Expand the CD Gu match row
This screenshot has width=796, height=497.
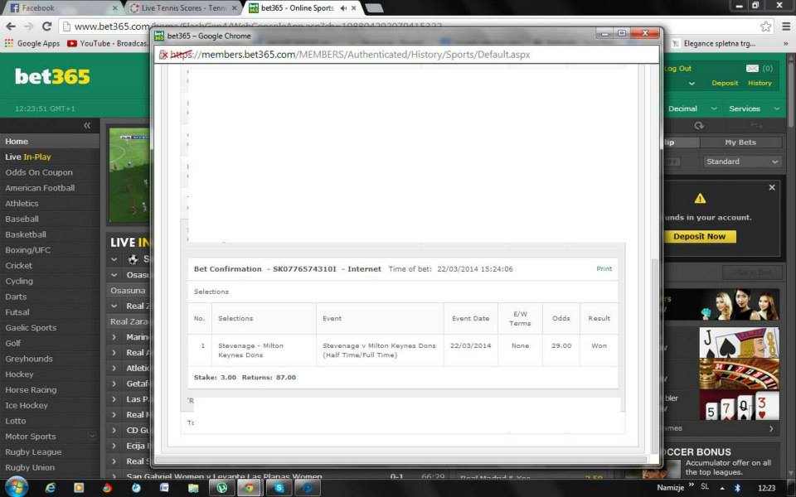(129, 430)
